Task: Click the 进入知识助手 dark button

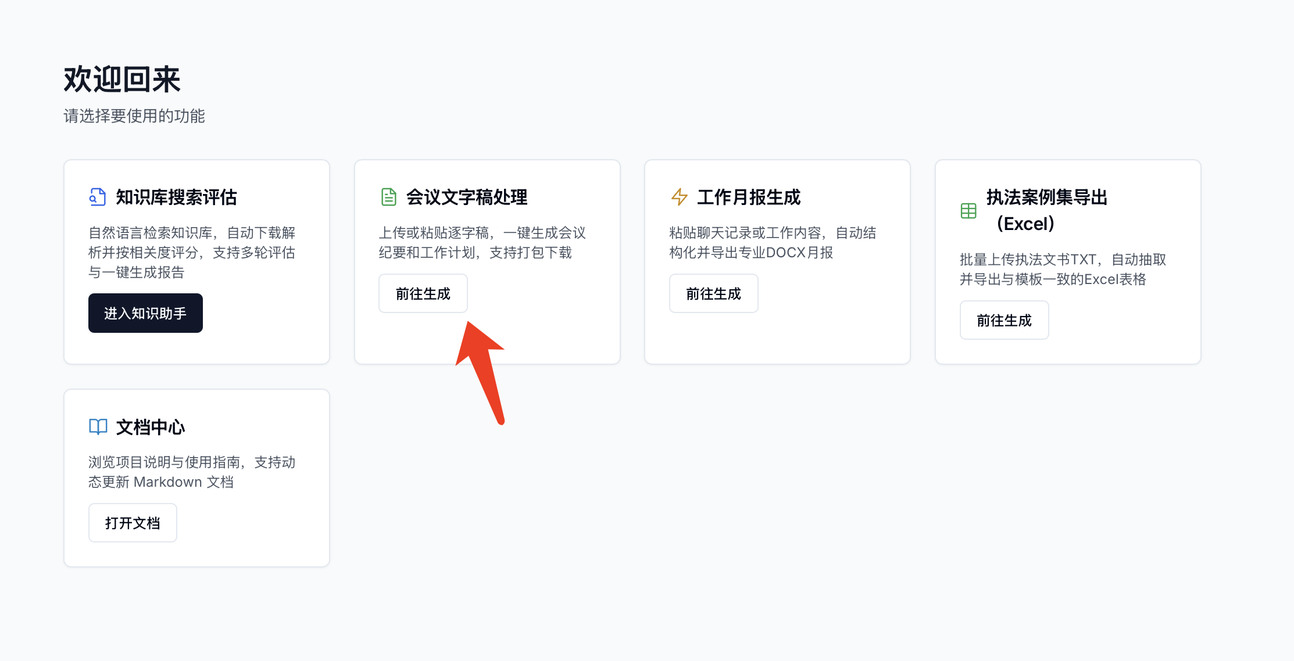Action: 145,313
